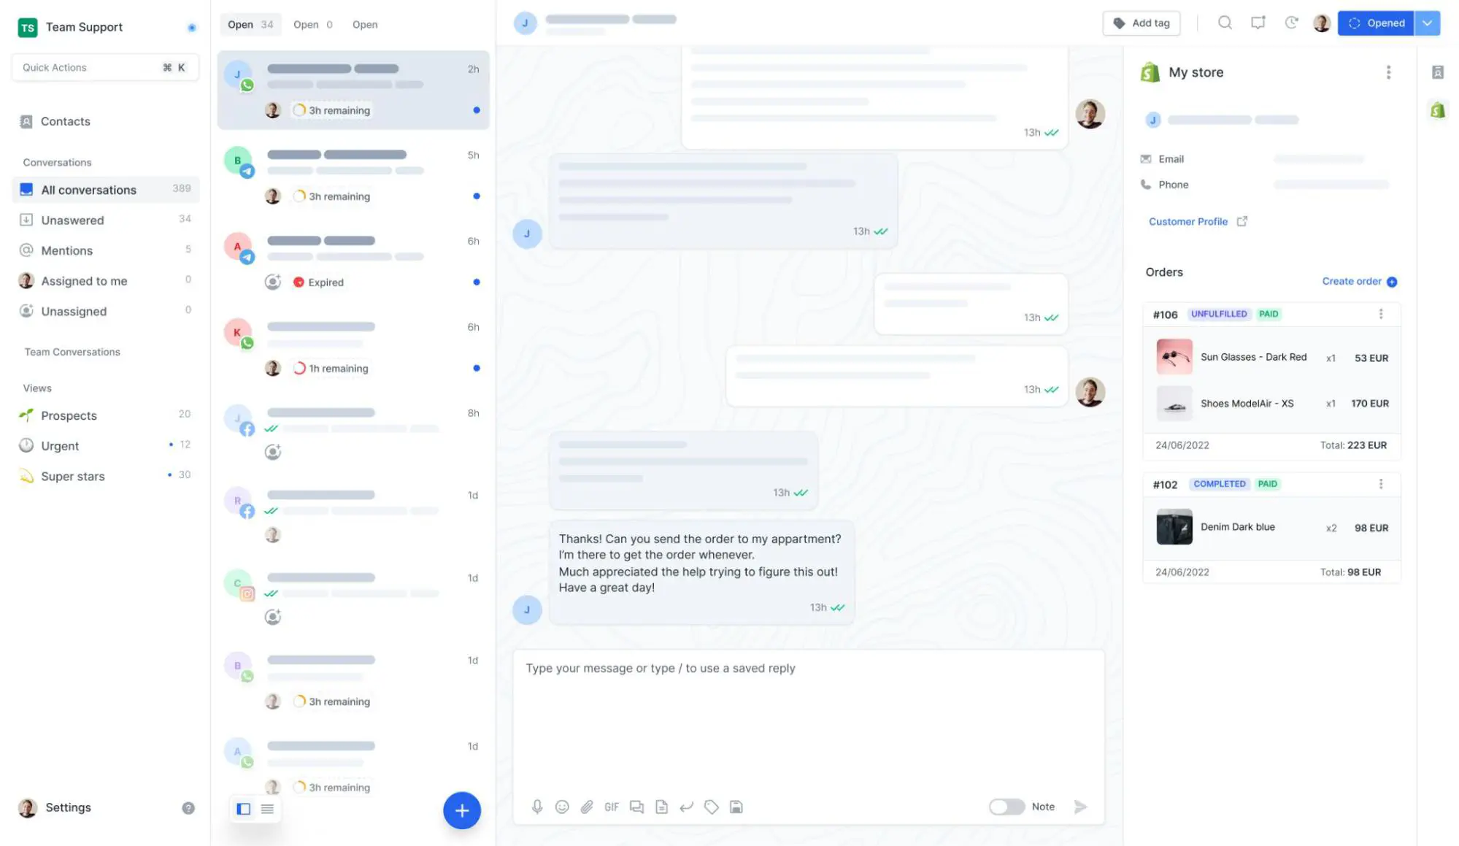
Task: Click the search icon in top toolbar
Action: pyautogui.click(x=1223, y=23)
